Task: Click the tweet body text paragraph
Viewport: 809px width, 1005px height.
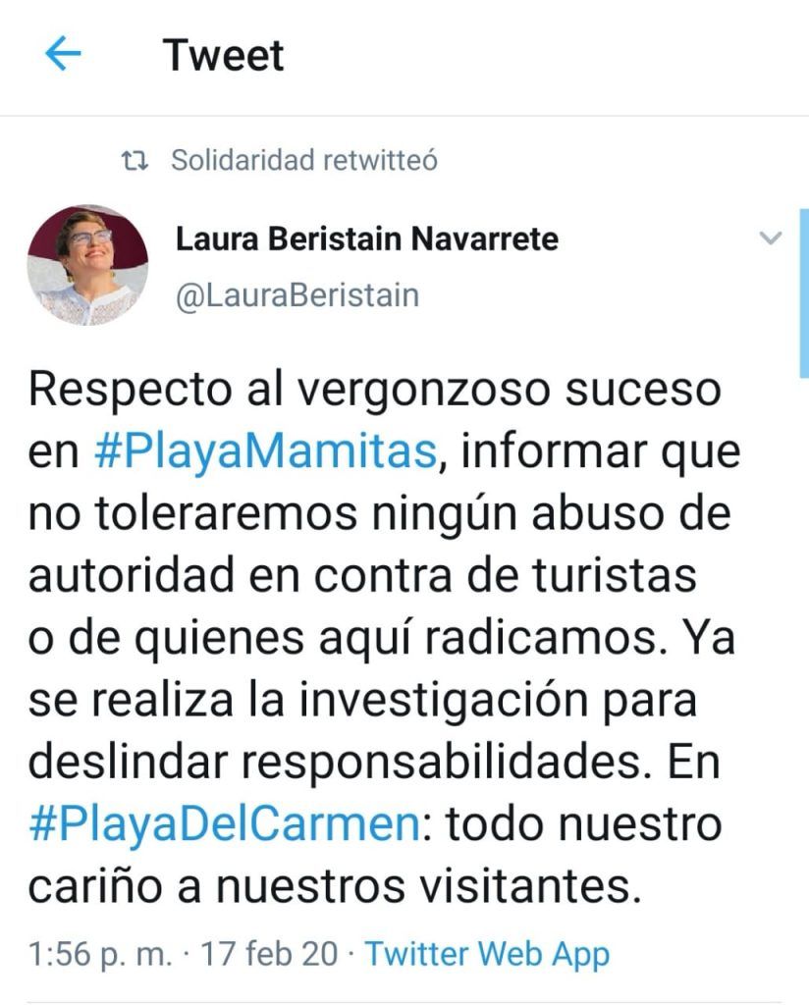Action: tap(383, 638)
